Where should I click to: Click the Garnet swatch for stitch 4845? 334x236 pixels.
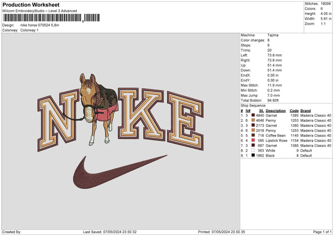coord(253,115)
